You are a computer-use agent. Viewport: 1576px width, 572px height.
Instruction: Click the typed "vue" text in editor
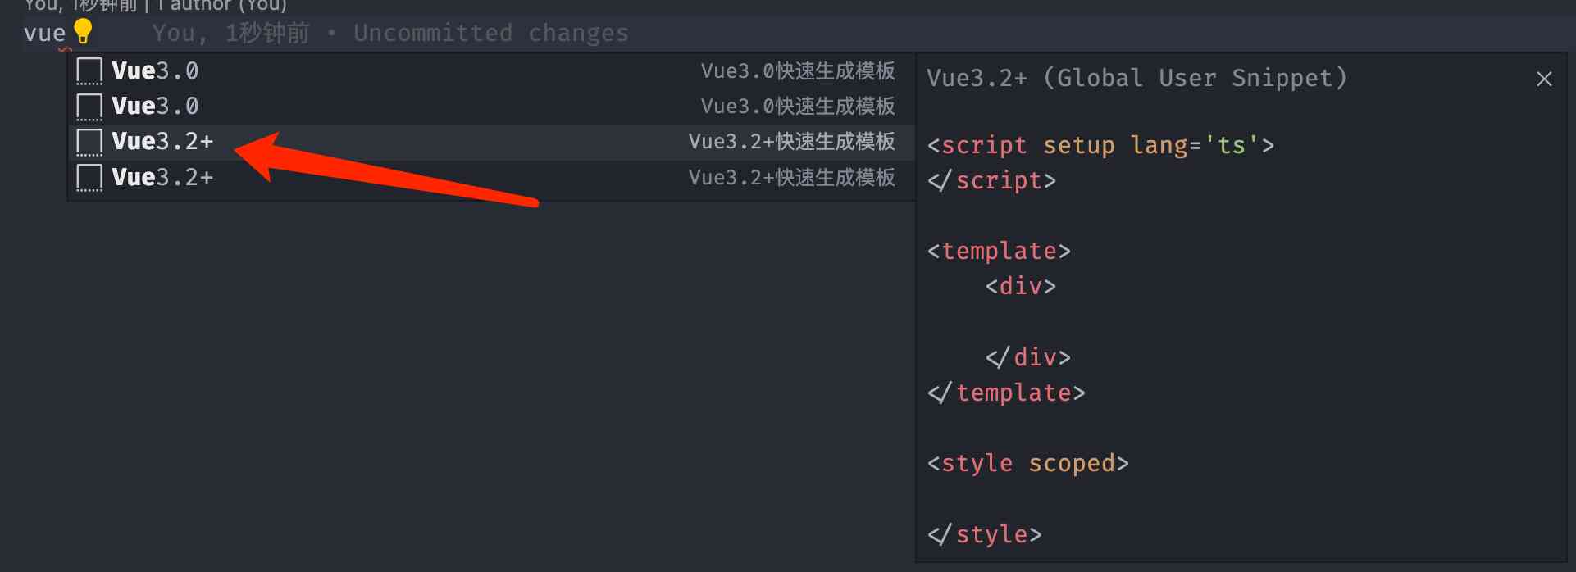(x=44, y=34)
